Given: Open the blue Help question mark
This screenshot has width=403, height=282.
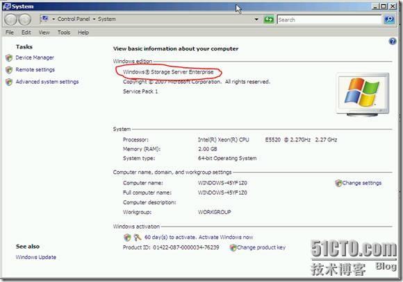Looking at the screenshot, I should (393, 42).
